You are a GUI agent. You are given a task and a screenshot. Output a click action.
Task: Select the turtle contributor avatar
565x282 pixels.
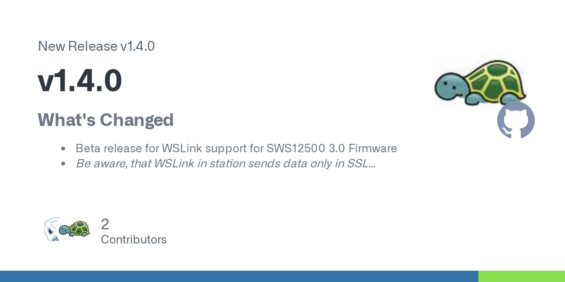coord(74,229)
